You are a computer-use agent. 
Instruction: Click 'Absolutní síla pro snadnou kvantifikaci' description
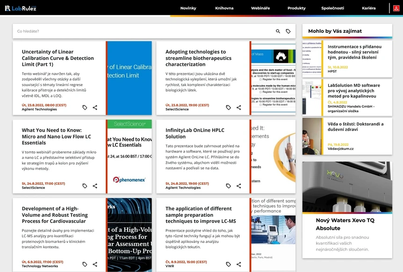[342, 243]
